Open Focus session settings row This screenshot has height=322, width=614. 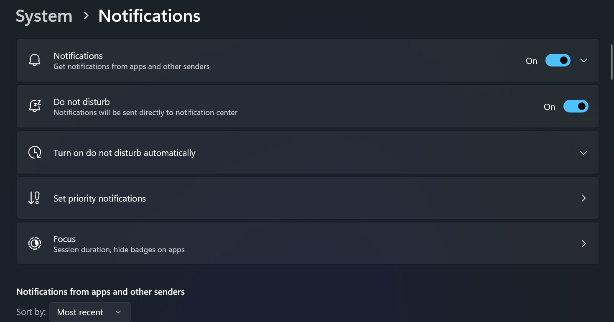tap(308, 243)
